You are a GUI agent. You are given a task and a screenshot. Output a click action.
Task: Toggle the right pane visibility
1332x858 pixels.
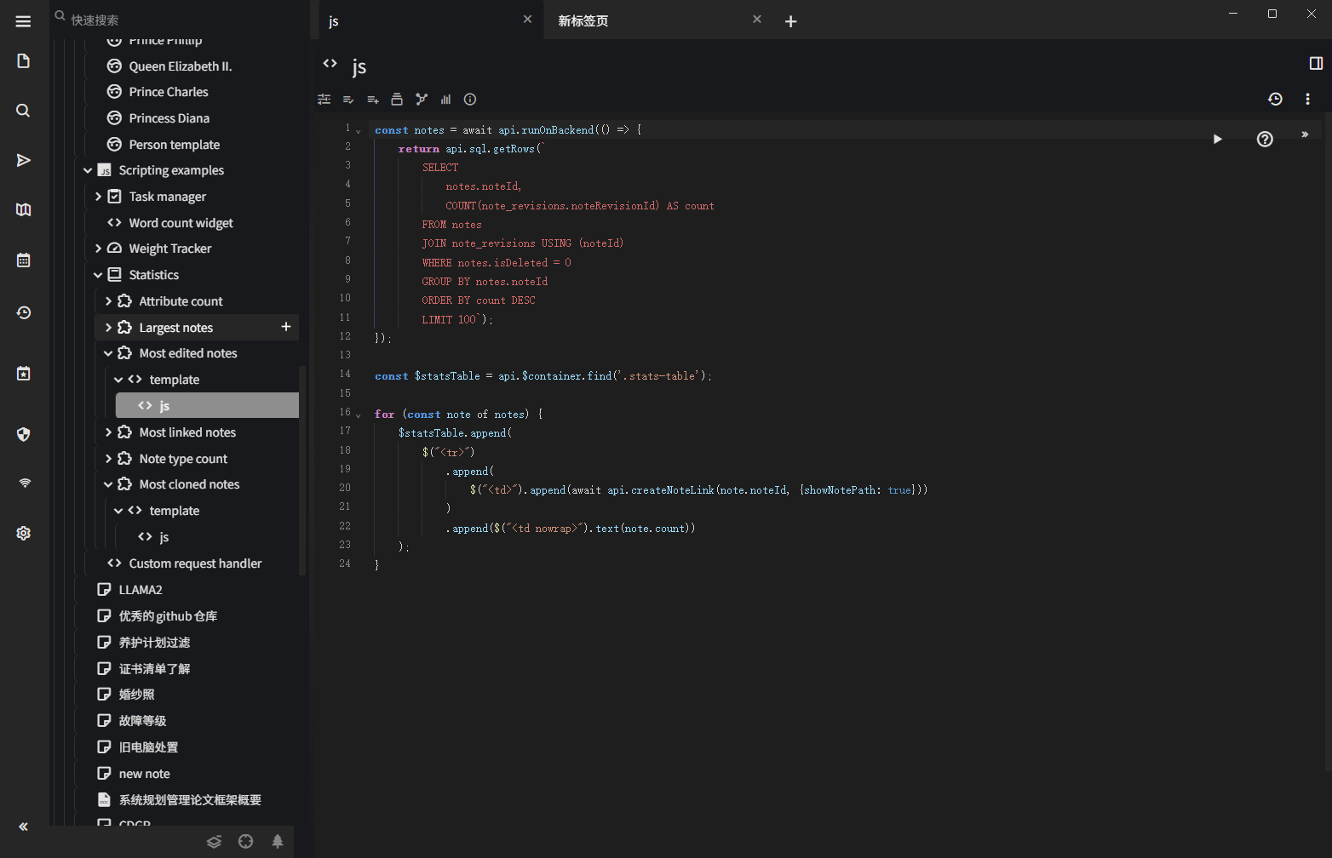tap(1316, 64)
